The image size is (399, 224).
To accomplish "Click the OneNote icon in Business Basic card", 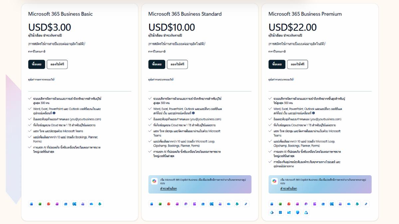I will [x=57, y=204].
